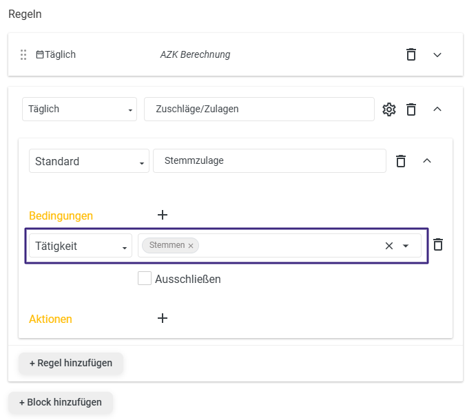
Task: Open the Tätigkeit condition type dropdown
Action: (x=81, y=246)
